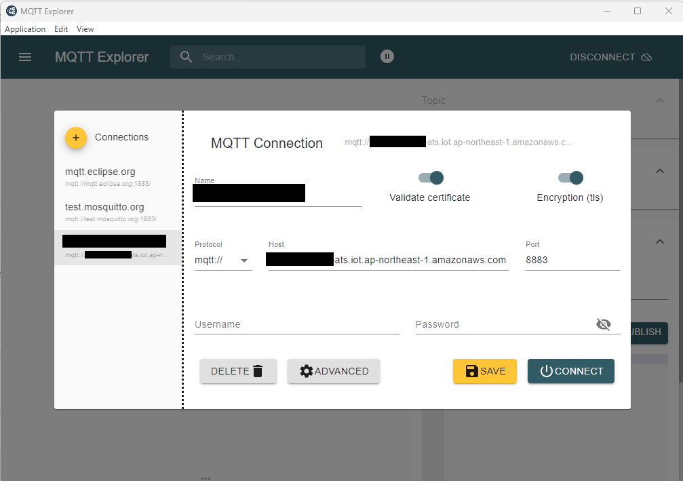Open the View menu
This screenshot has width=683, height=481.
pos(85,28)
